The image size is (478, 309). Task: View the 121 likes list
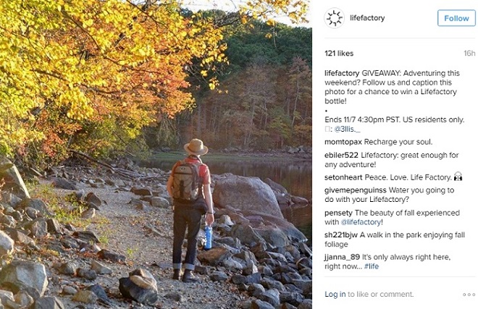coord(339,54)
